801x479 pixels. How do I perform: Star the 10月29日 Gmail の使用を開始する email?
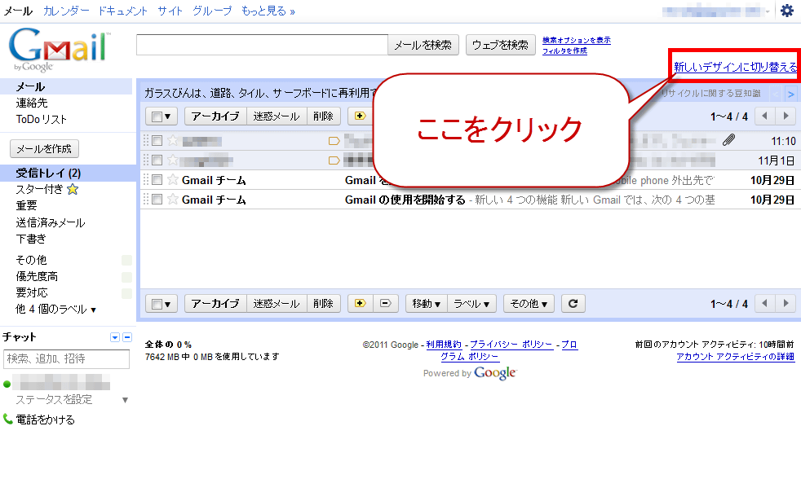(x=173, y=200)
